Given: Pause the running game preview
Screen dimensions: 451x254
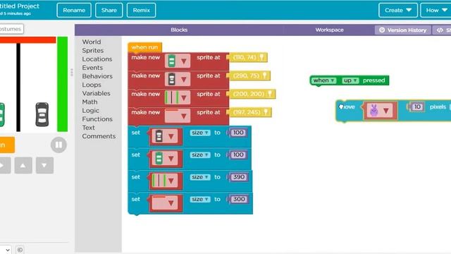Looking at the screenshot, I should 58,145.
